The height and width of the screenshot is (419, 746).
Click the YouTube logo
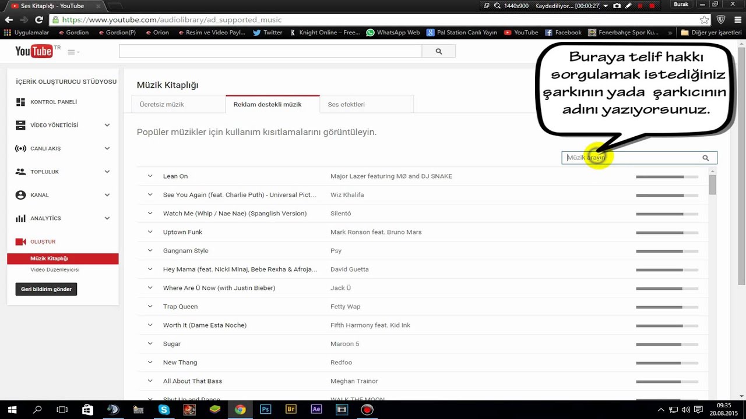tap(35, 51)
